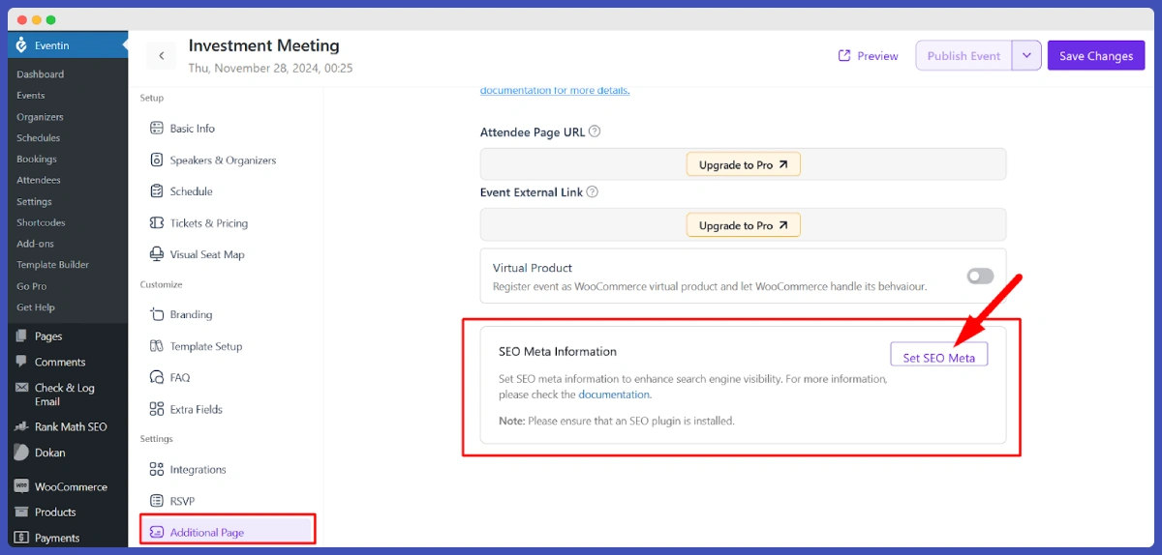Image resolution: width=1162 pixels, height=555 pixels.
Task: Click the Save Changes button
Action: pyautogui.click(x=1096, y=55)
